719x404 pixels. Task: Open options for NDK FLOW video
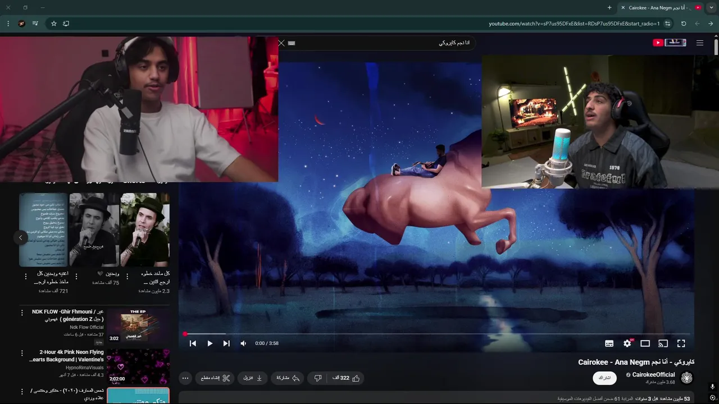tap(22, 312)
